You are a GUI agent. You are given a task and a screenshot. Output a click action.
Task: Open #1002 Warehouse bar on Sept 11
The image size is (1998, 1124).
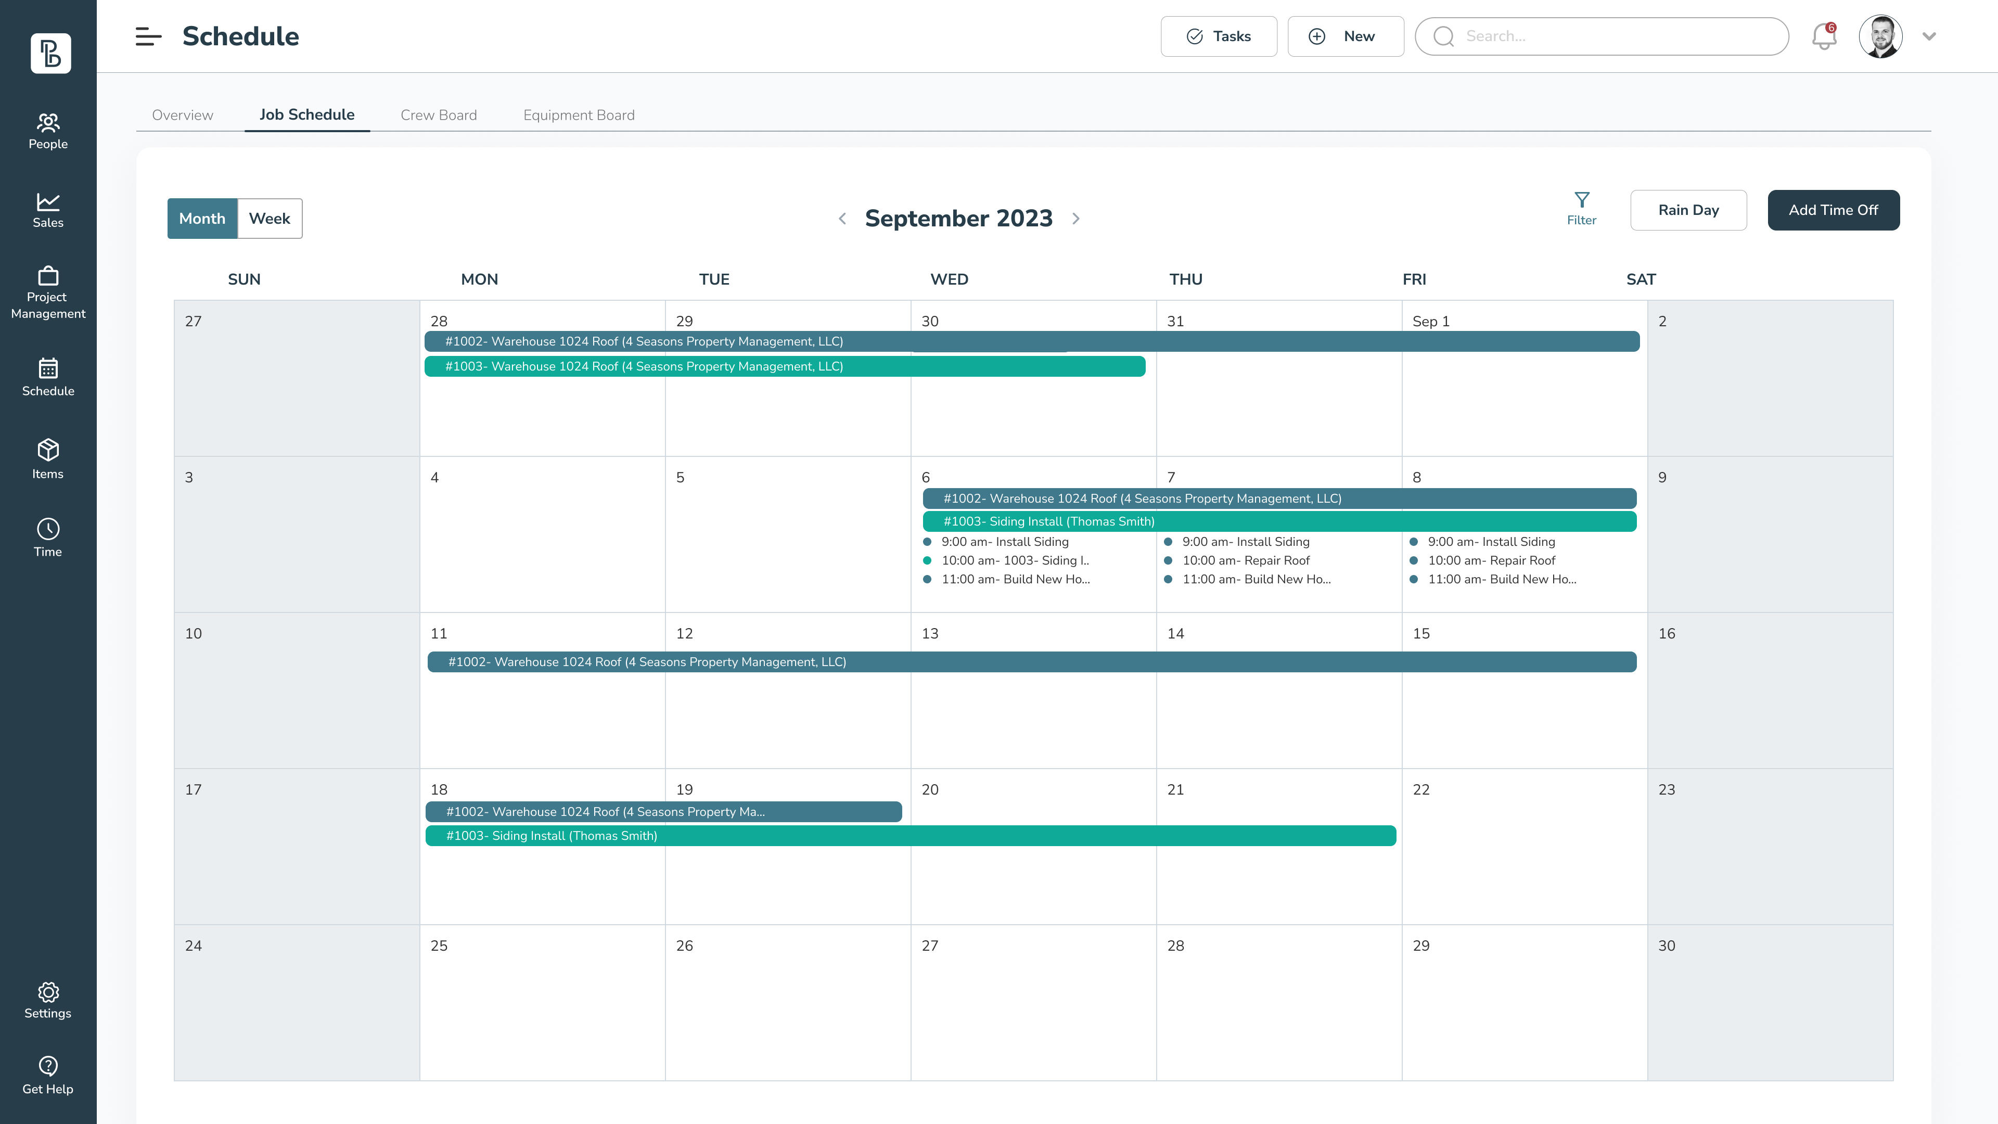point(1032,662)
